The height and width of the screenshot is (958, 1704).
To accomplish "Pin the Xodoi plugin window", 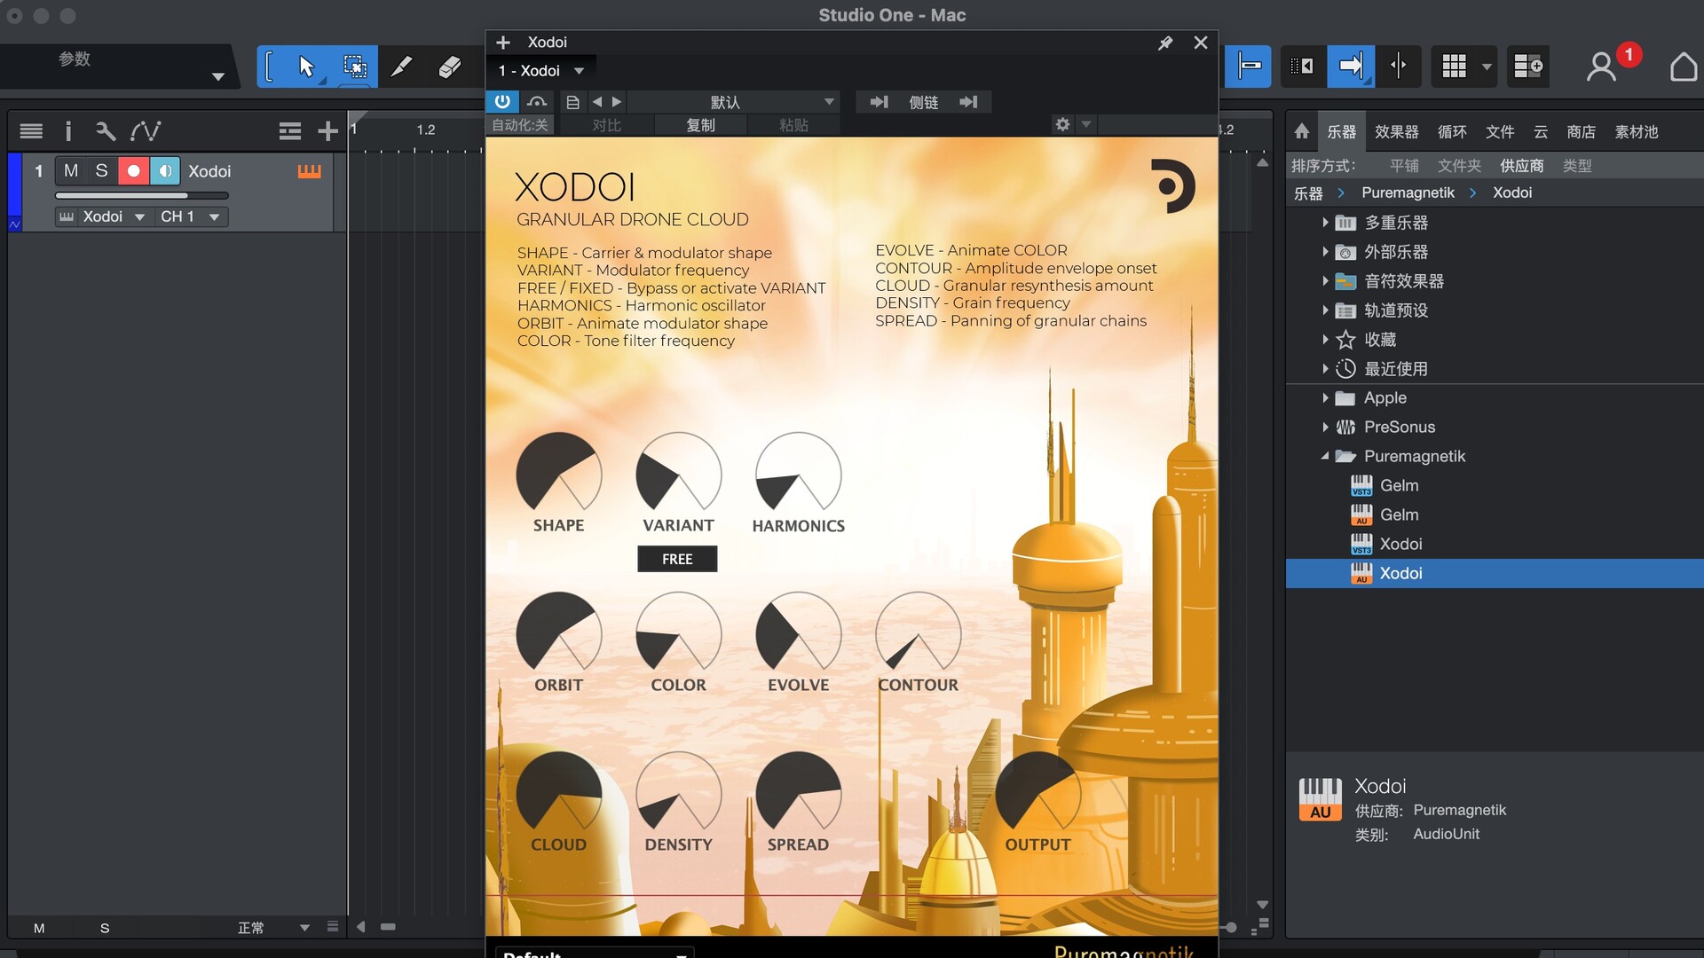I will (x=1165, y=43).
